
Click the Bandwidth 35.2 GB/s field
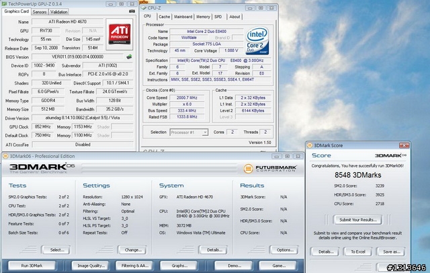click(115, 109)
